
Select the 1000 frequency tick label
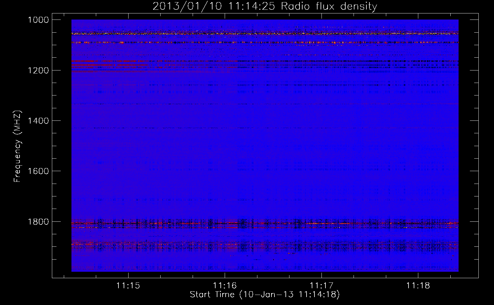38,20
